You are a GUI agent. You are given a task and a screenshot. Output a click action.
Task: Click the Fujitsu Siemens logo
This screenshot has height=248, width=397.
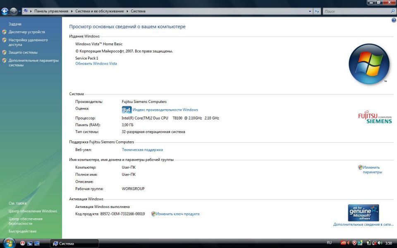(x=375, y=117)
